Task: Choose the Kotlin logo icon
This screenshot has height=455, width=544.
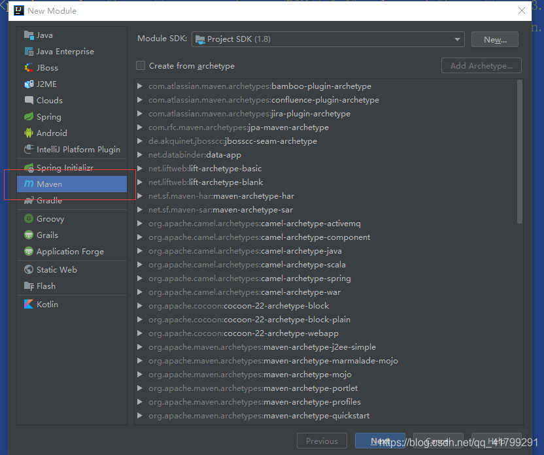Action: 29,304
